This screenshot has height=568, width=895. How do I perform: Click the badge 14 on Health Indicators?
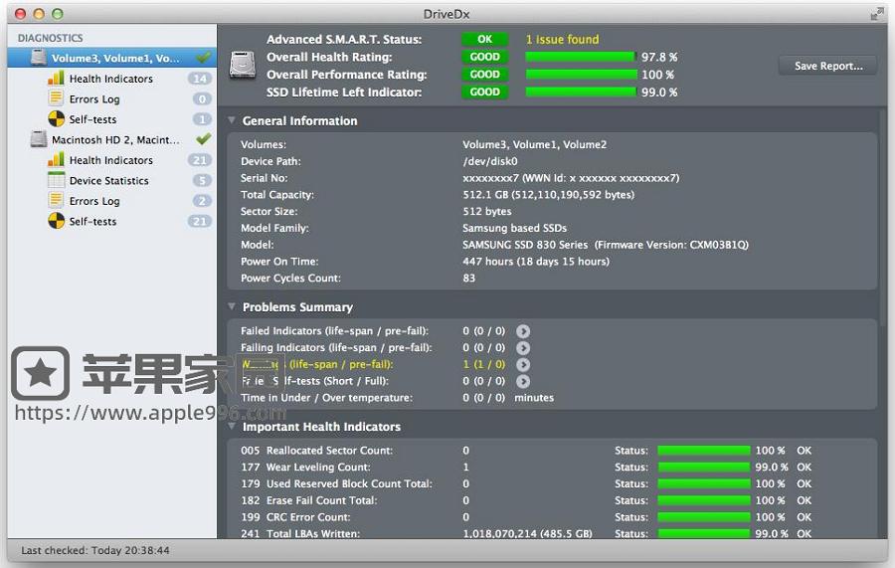pos(200,79)
